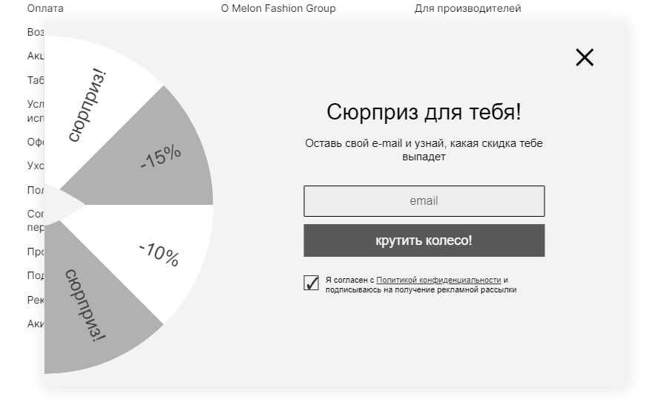Screen dimensions: 658x403
Task: Click the partially hidden 'Офе' footer link
Action: point(36,142)
